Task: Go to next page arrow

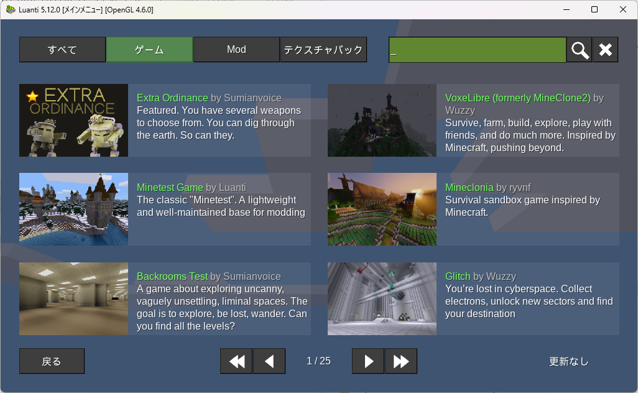Action: pos(368,361)
